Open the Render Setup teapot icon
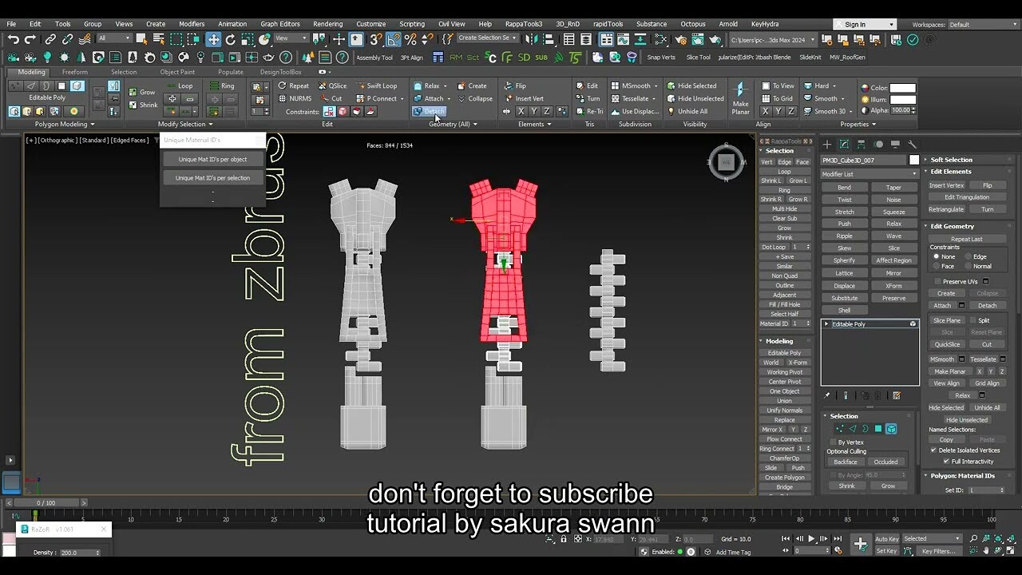 682,38
